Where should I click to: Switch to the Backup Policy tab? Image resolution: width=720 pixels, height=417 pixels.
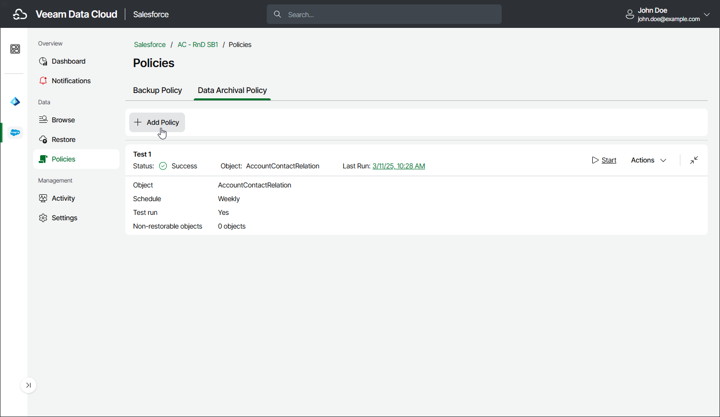158,90
